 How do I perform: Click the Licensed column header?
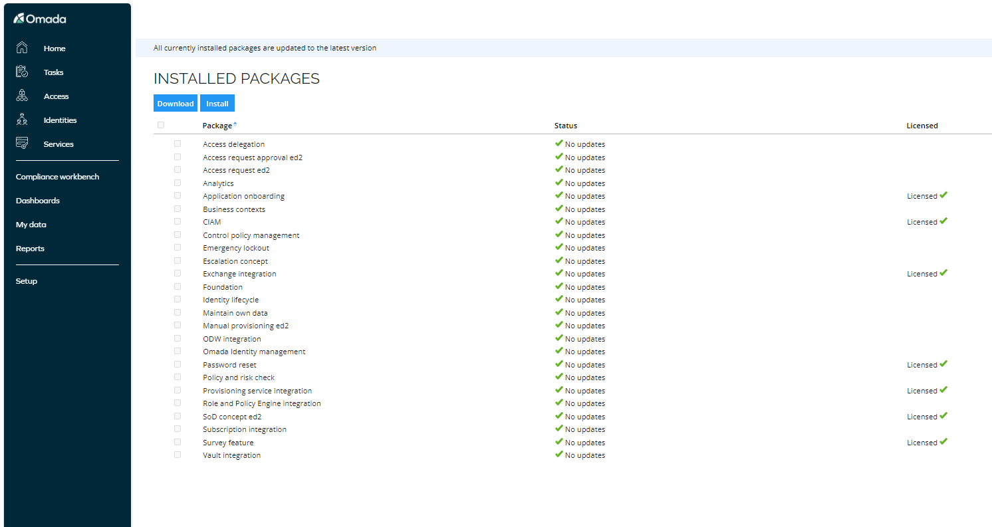922,126
